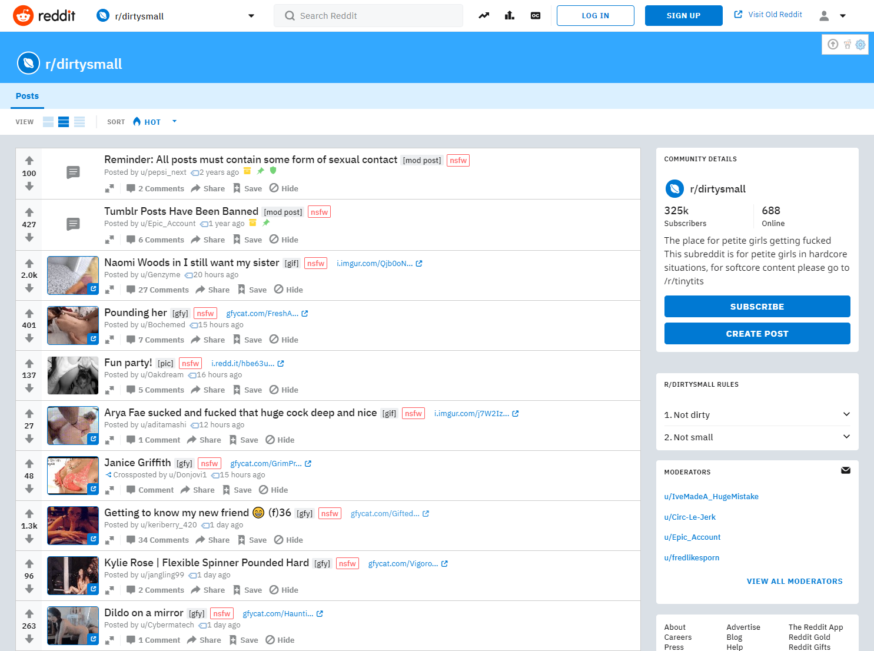
Task: Click the text-post icon of the Tumblr post
Action: [73, 224]
